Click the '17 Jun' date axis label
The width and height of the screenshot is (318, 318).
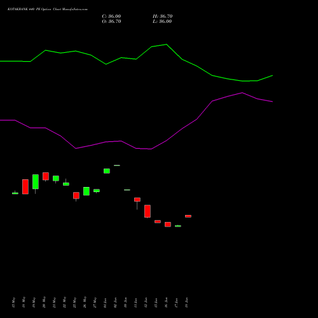pyautogui.click(x=176, y=303)
